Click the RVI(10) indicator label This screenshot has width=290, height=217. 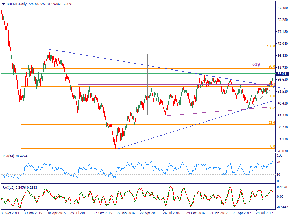[x=9, y=188]
